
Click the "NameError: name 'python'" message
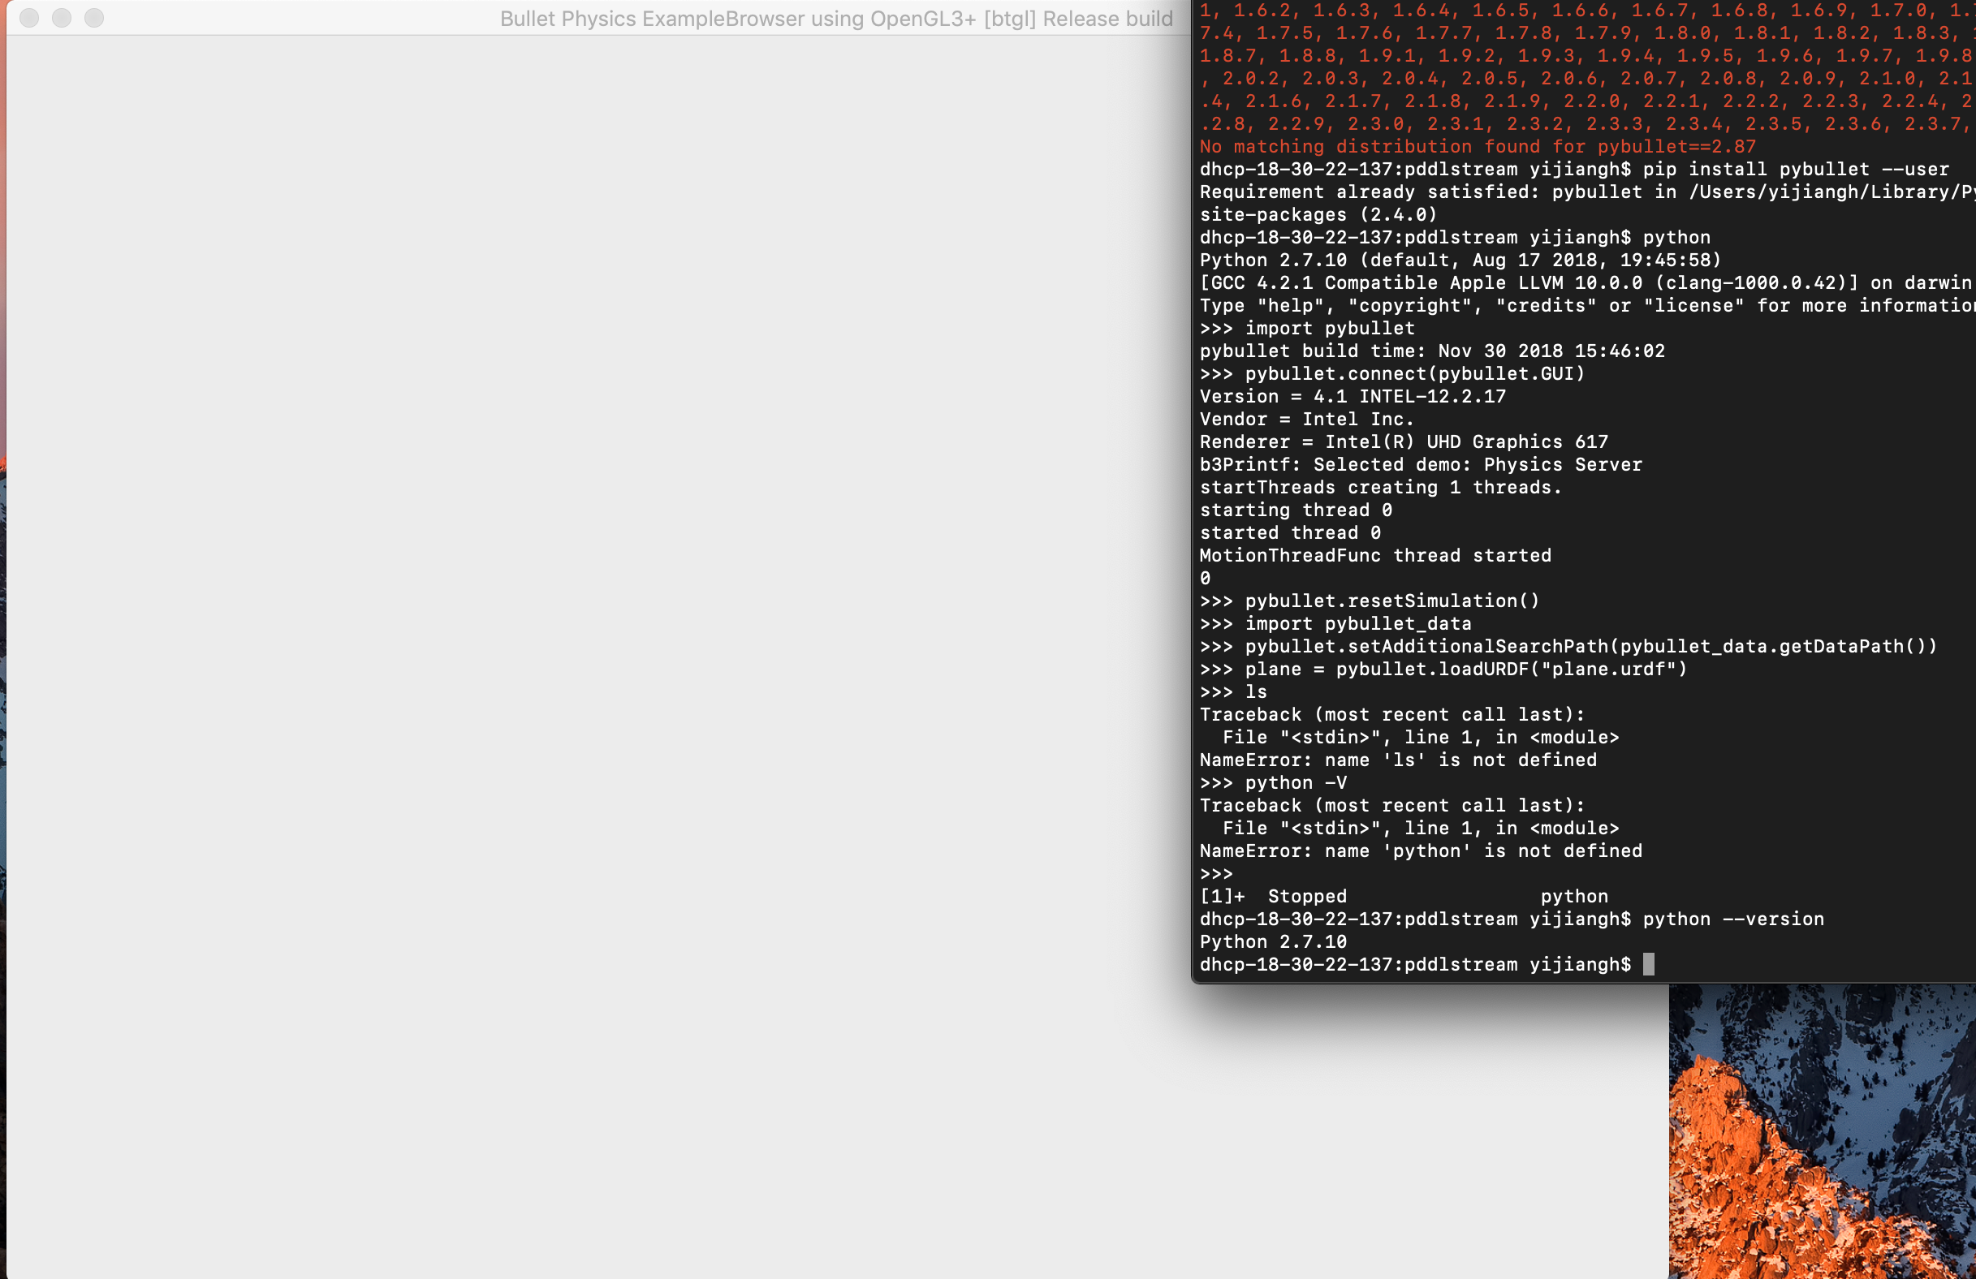point(1420,851)
